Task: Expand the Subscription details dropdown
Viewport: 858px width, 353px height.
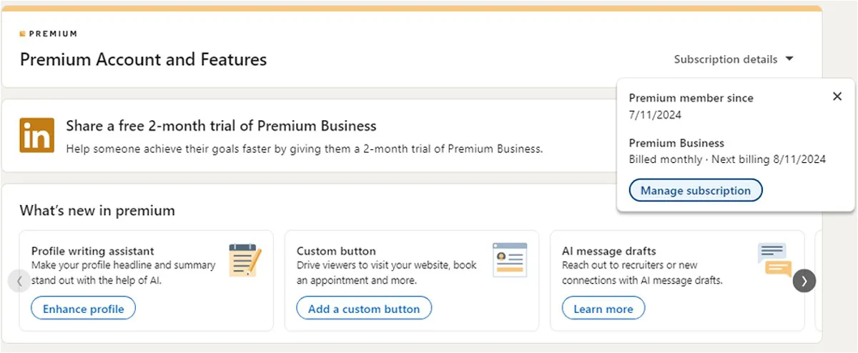Action: point(734,59)
